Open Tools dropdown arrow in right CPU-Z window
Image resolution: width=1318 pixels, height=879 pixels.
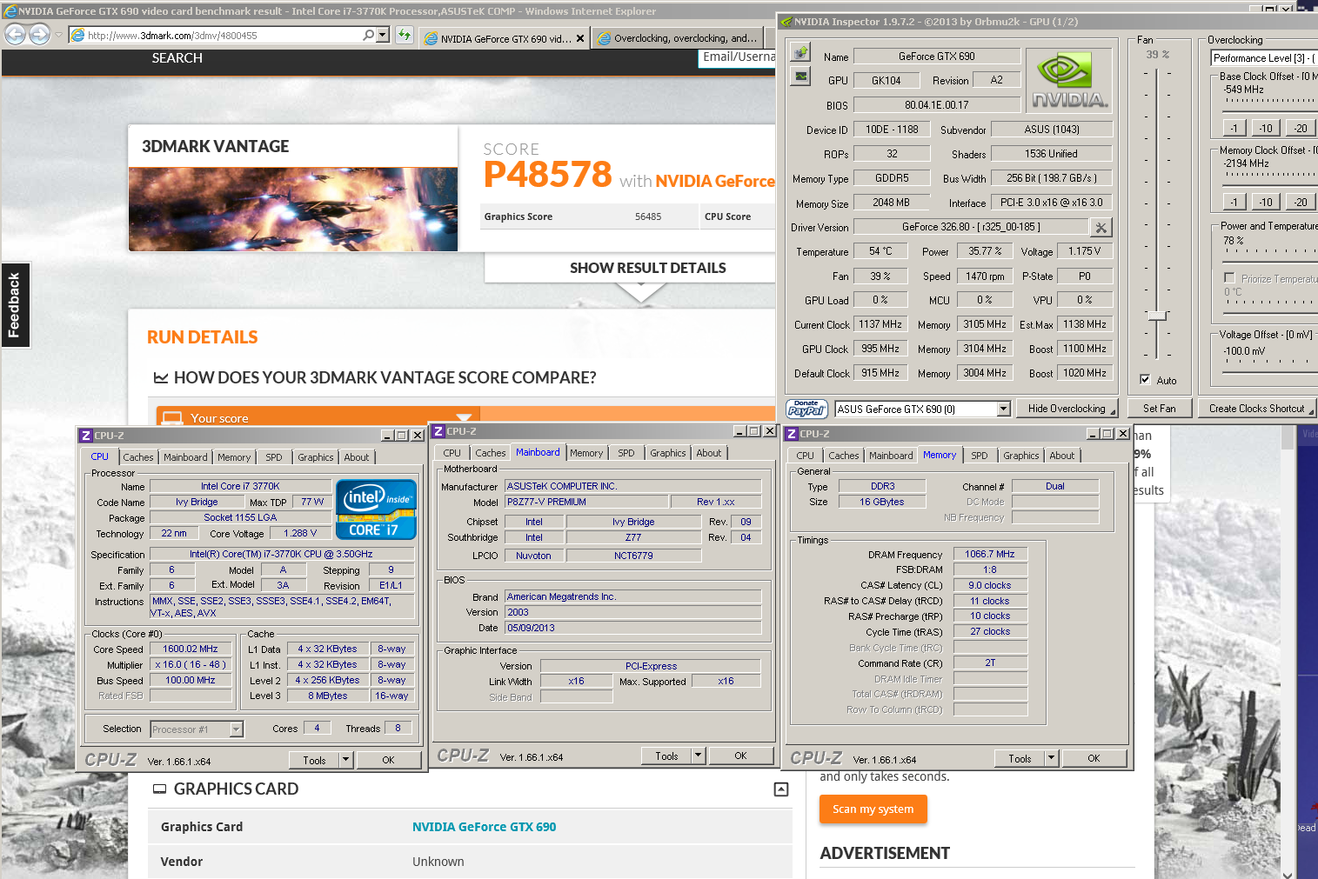point(1051,758)
